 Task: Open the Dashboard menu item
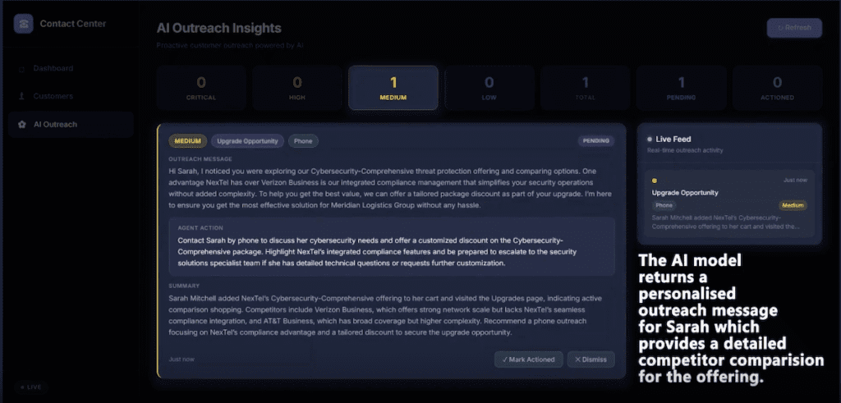[71, 69]
